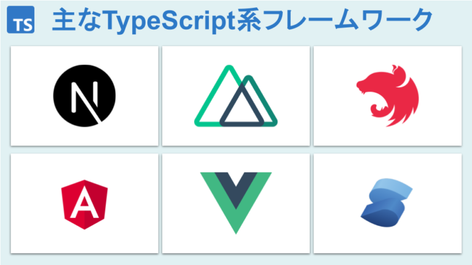Select the Next.js black circle logo
472x265 pixels.
pos(84,96)
